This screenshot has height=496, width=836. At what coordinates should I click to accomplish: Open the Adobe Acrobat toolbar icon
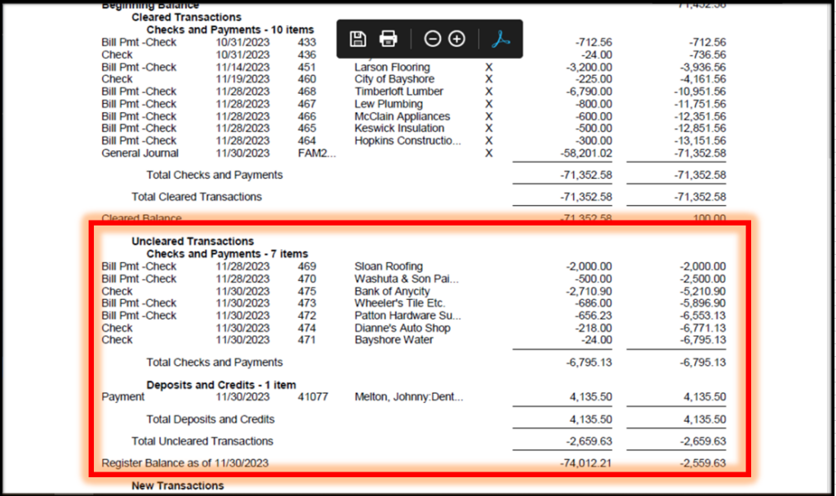click(x=500, y=38)
